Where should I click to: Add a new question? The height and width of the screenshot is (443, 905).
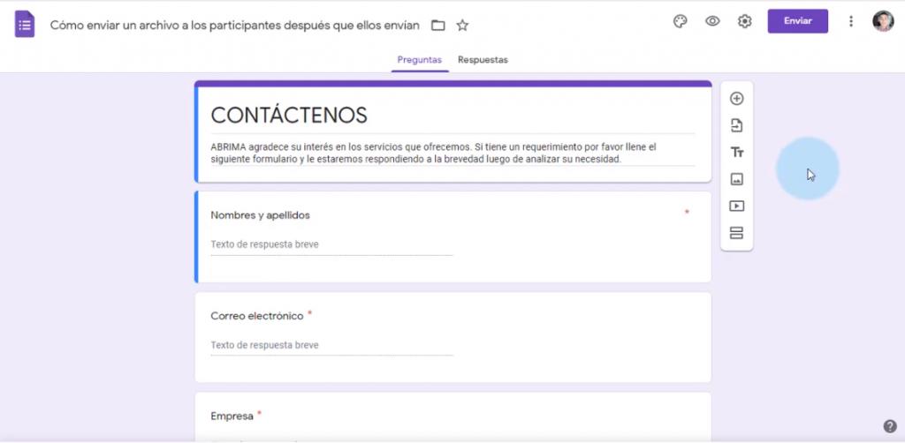click(x=736, y=99)
